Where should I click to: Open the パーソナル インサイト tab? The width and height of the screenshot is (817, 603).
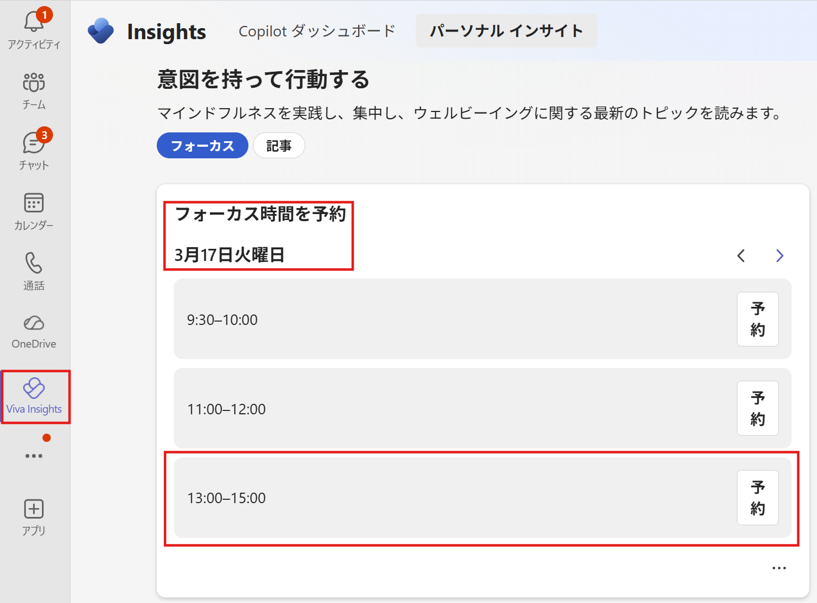point(506,31)
